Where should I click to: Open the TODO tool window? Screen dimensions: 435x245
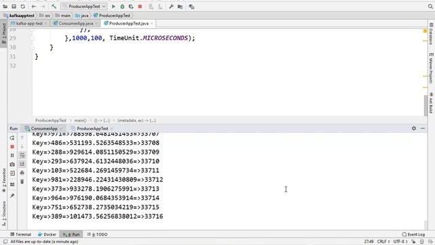(x=97, y=234)
